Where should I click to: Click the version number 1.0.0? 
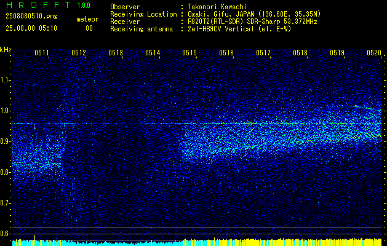84,6
